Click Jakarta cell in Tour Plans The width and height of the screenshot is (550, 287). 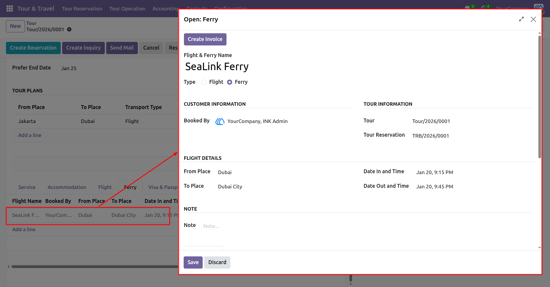(x=27, y=121)
